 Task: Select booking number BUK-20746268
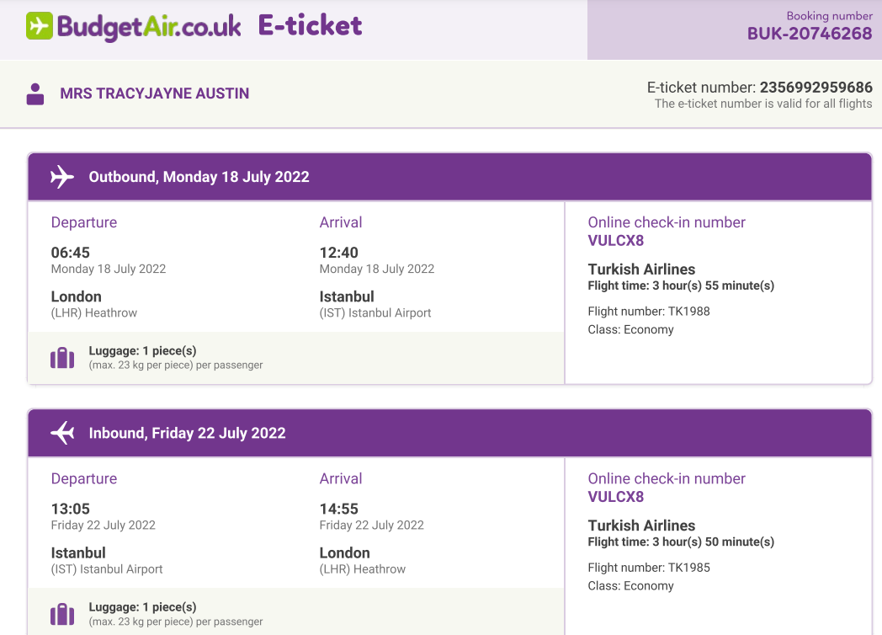809,34
